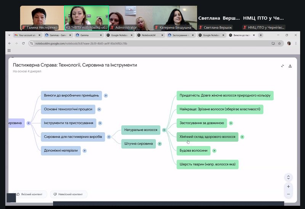Collapse the Сировина для пастижерних виробів branch
Screen dimensions: 305x209
point(109,137)
